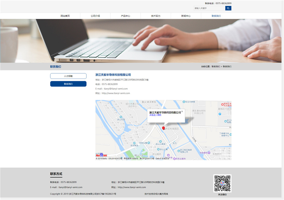Select the 联系我们 sidebar button
Viewport: 284px width, 200px height.
click(x=68, y=84)
